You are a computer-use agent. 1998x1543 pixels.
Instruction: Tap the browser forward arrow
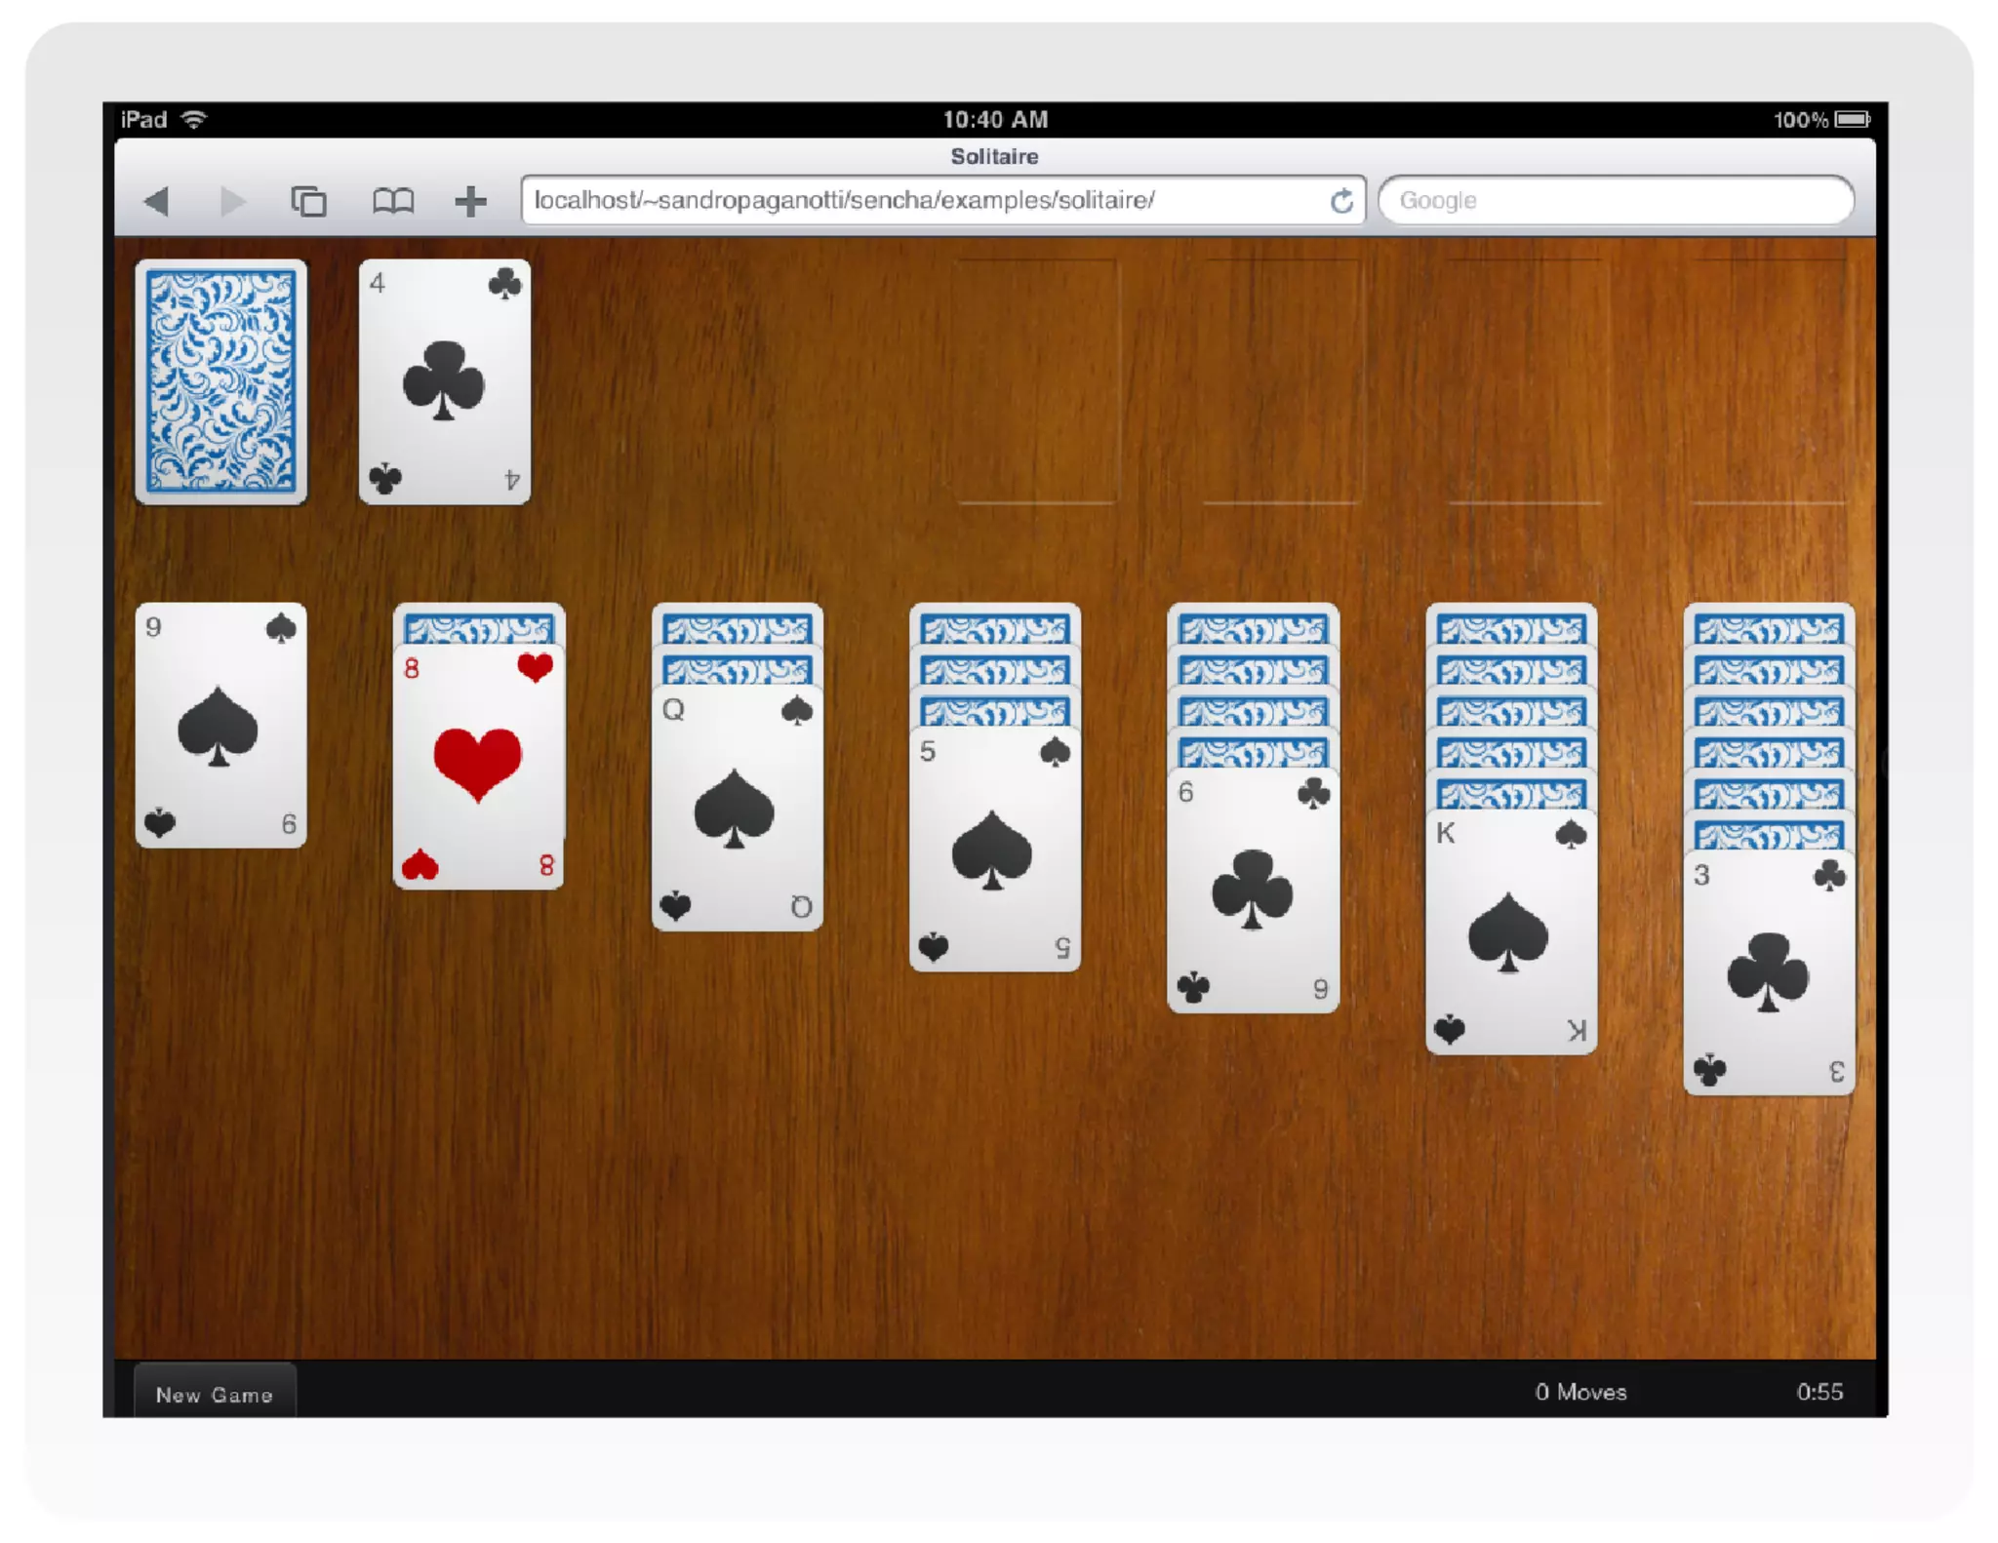point(232,202)
